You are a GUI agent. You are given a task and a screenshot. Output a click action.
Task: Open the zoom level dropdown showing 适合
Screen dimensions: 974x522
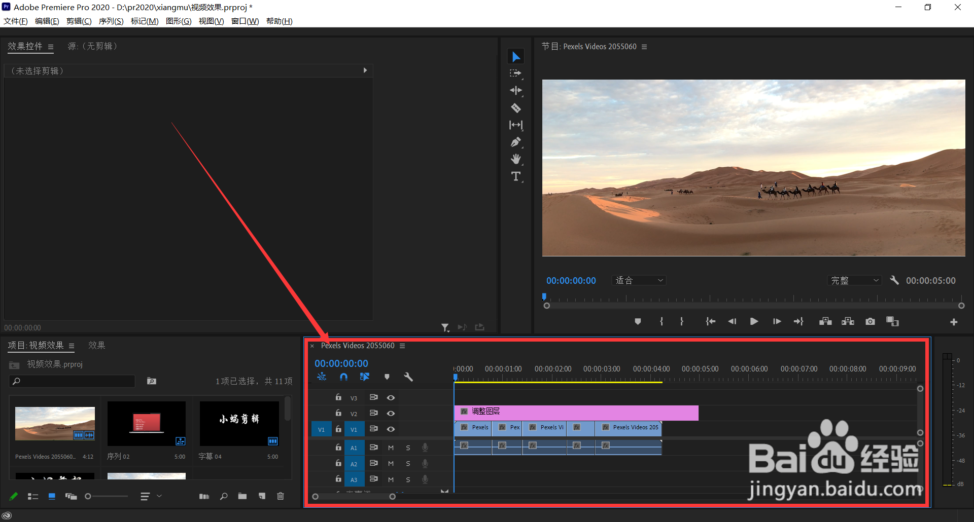pyautogui.click(x=639, y=280)
